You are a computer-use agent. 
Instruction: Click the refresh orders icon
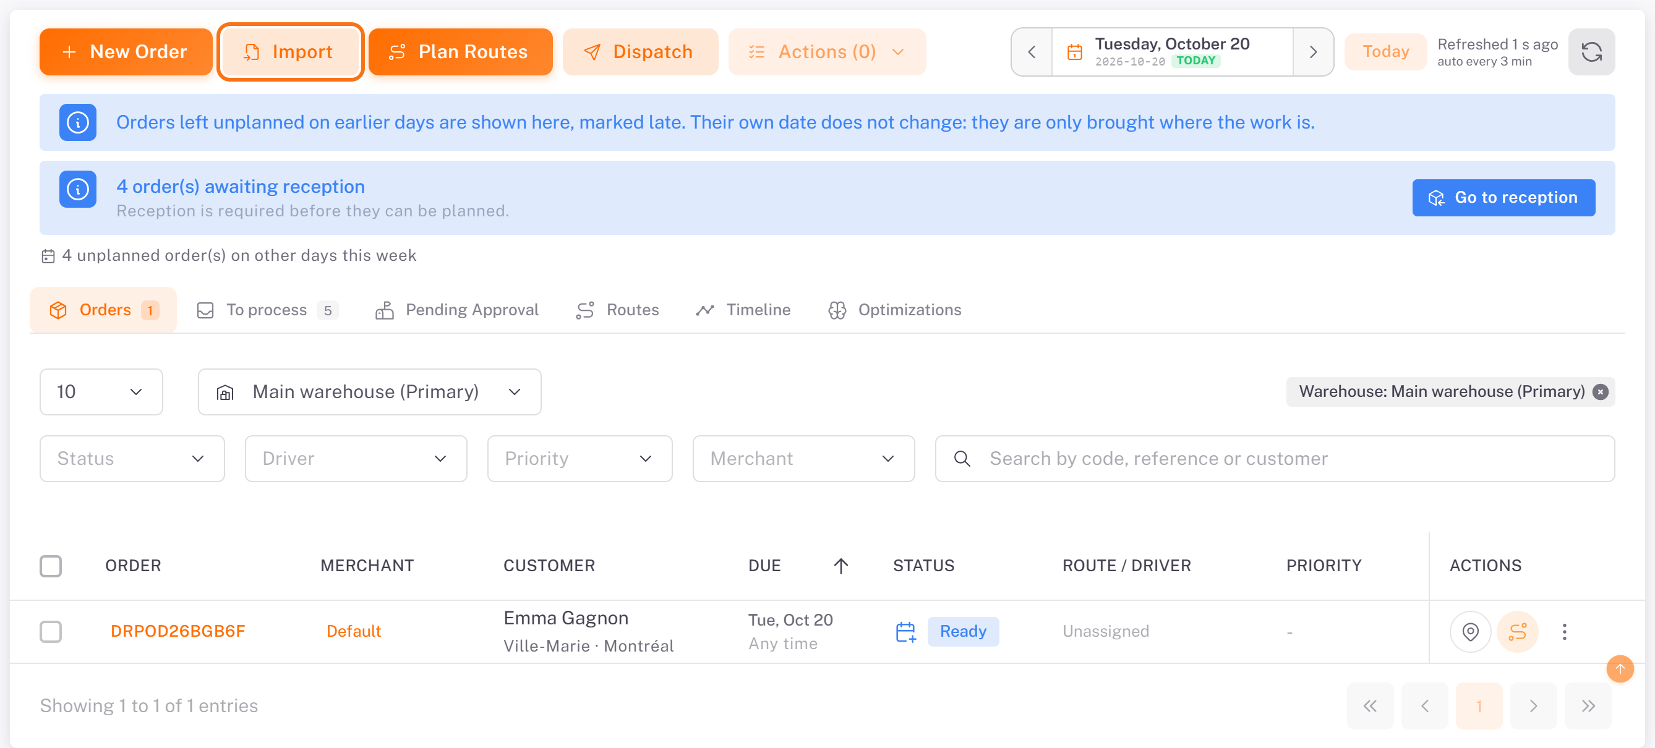click(1591, 52)
